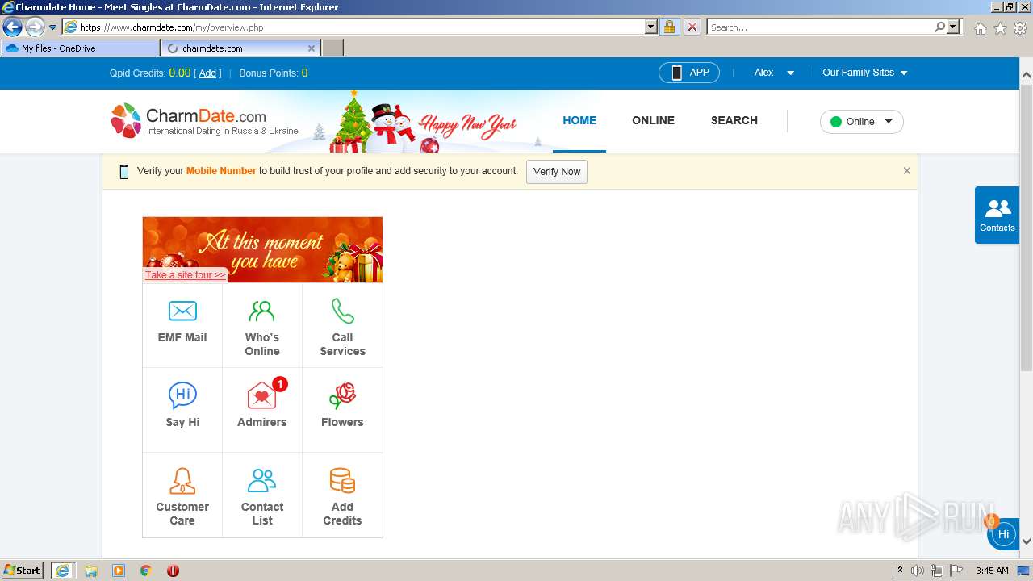Image resolution: width=1033 pixels, height=581 pixels.
Task: Click the volume icon in system tray
Action: [918, 571]
